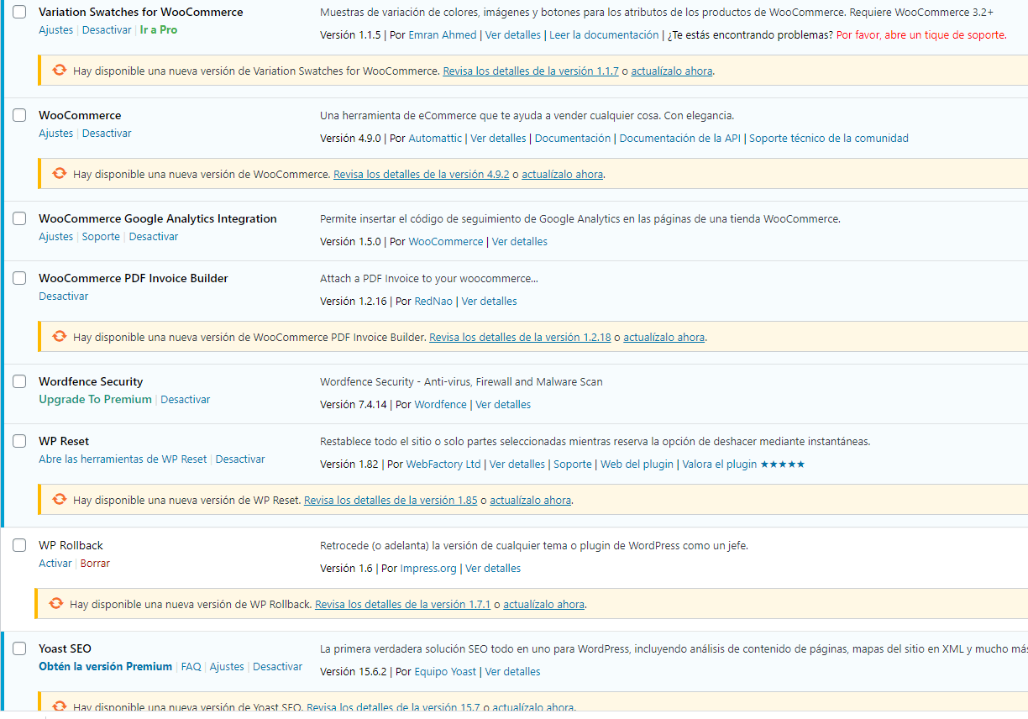This screenshot has width=1028, height=719.
Task: Select the WP Reset checkbox
Action: point(19,442)
